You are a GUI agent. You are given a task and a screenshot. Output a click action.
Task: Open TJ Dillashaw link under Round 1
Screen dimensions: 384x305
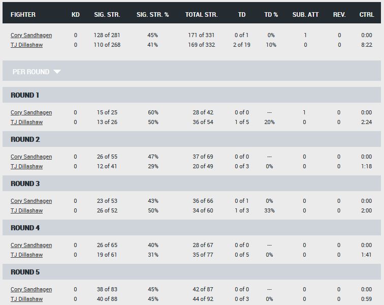(27, 122)
